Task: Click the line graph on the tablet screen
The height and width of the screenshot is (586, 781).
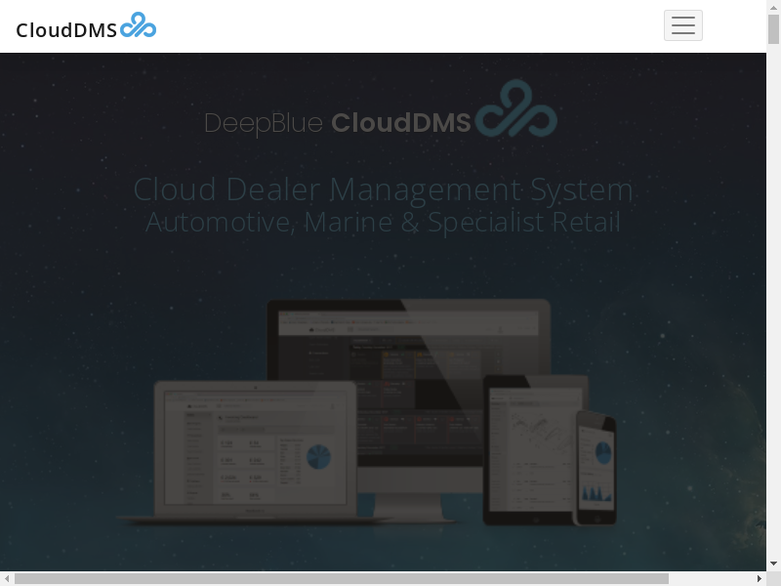Action: pos(534,430)
